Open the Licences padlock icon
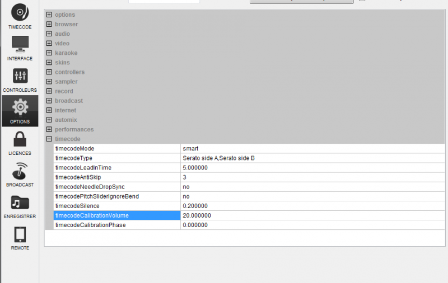 click(x=20, y=140)
